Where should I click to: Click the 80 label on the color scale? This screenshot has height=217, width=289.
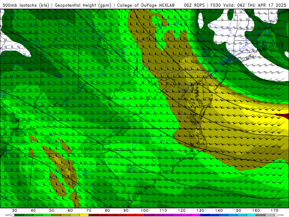(107, 210)
